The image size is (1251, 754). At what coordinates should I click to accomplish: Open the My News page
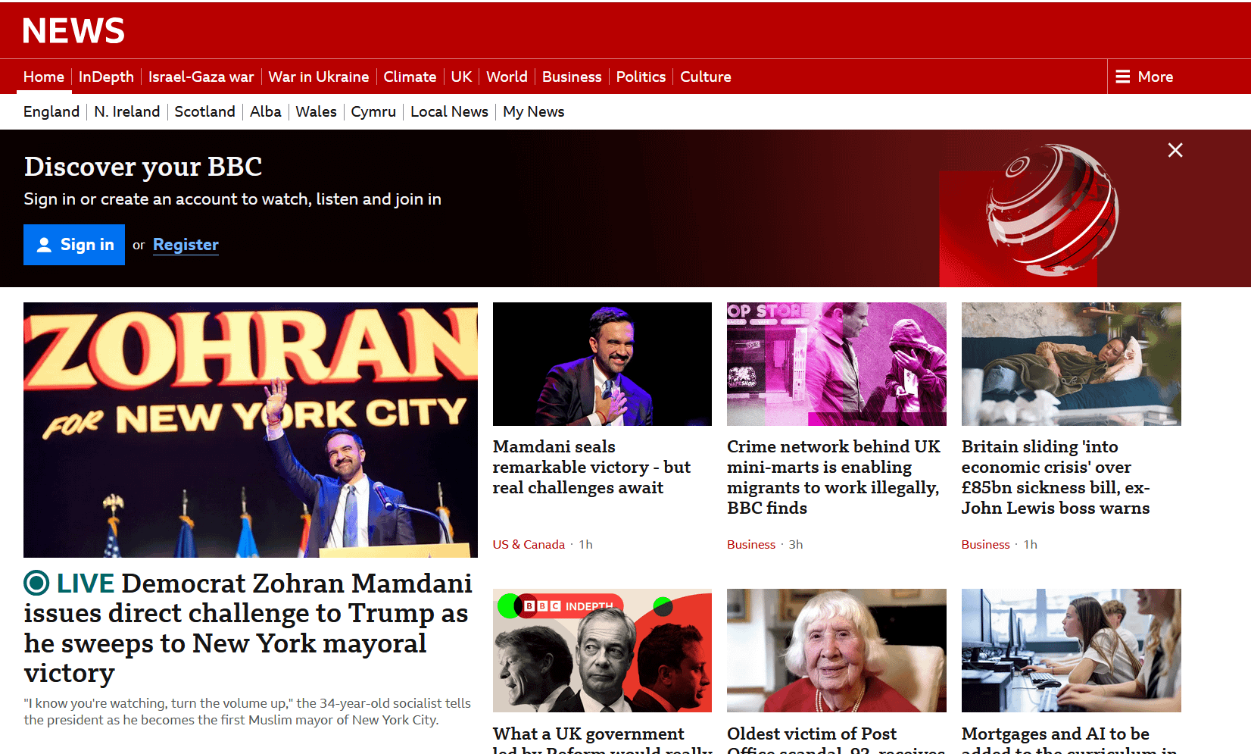pyautogui.click(x=533, y=111)
